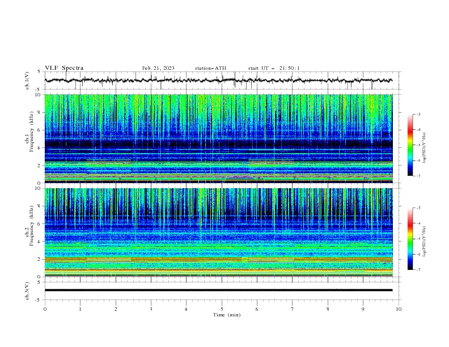Select the date text "Feb. 21, 2023"
The width and height of the screenshot is (449, 347).
point(158,68)
